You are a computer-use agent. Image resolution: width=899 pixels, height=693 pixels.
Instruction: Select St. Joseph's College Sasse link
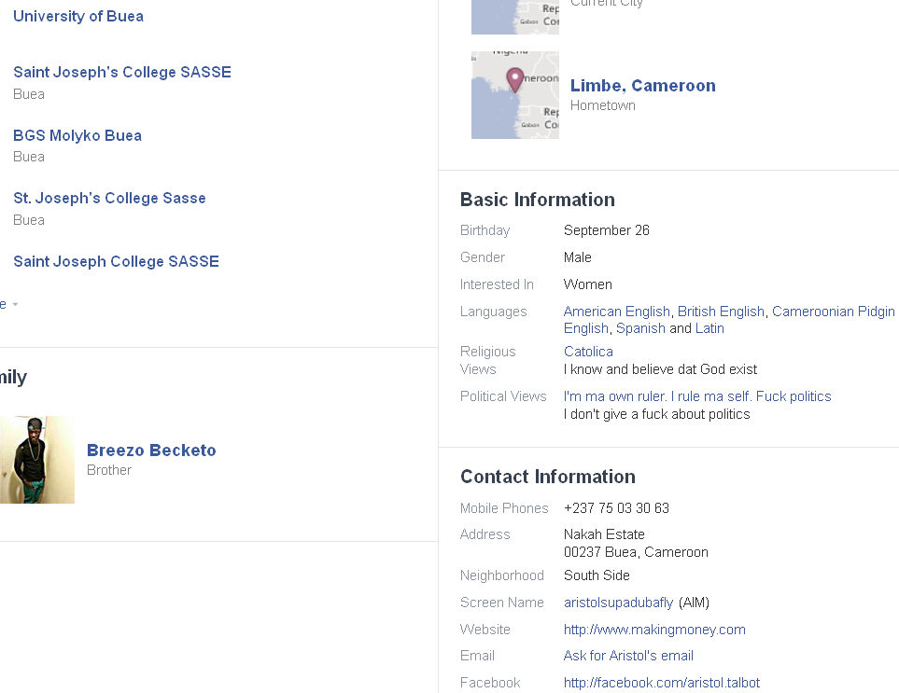[x=109, y=198]
